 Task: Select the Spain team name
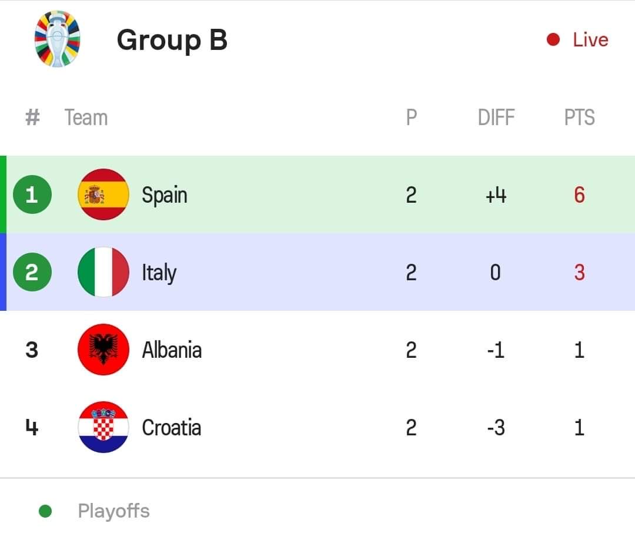click(x=165, y=194)
